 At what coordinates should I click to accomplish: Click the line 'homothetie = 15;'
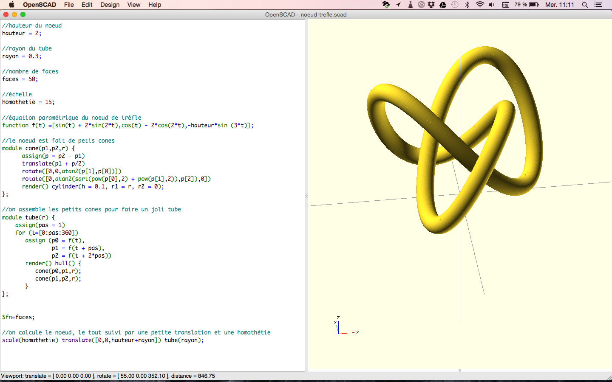pyautogui.click(x=28, y=102)
